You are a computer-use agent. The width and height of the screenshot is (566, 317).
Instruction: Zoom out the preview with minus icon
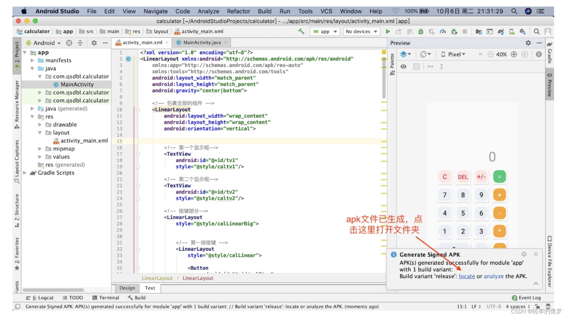(490, 54)
